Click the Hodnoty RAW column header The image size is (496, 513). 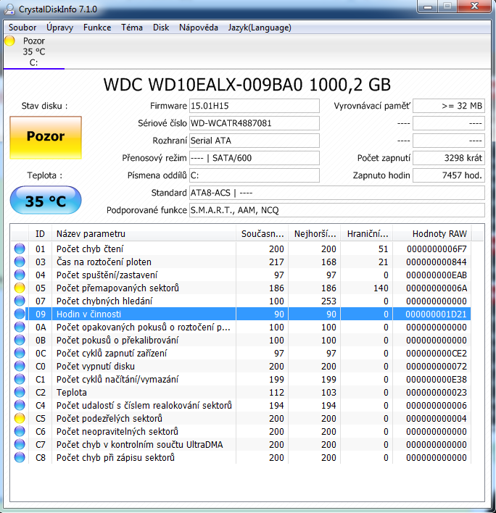click(439, 233)
